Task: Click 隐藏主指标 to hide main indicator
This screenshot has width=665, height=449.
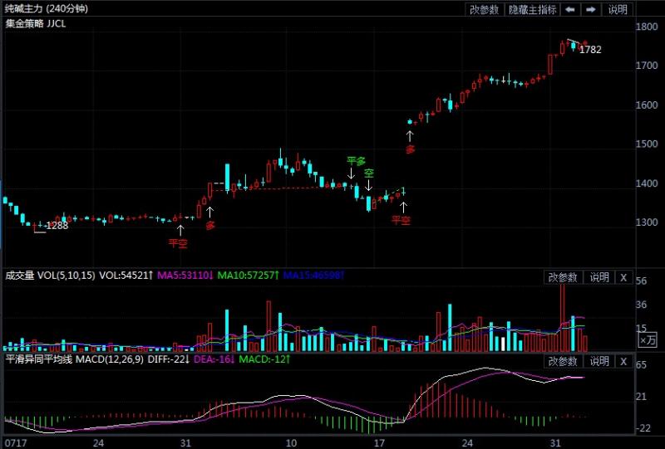Action: [x=533, y=9]
